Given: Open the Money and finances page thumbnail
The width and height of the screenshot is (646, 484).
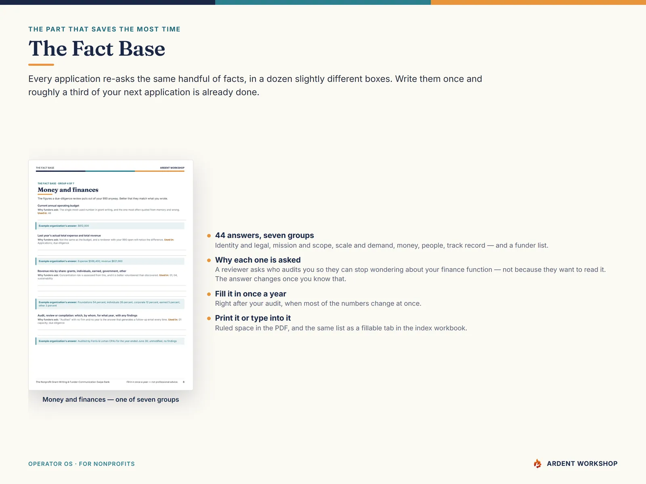Looking at the screenshot, I should click(x=111, y=275).
